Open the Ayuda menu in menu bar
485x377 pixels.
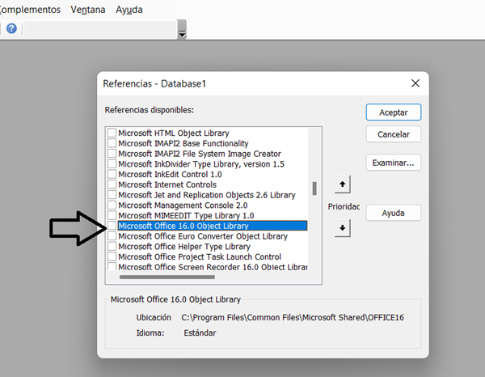pyautogui.click(x=129, y=10)
